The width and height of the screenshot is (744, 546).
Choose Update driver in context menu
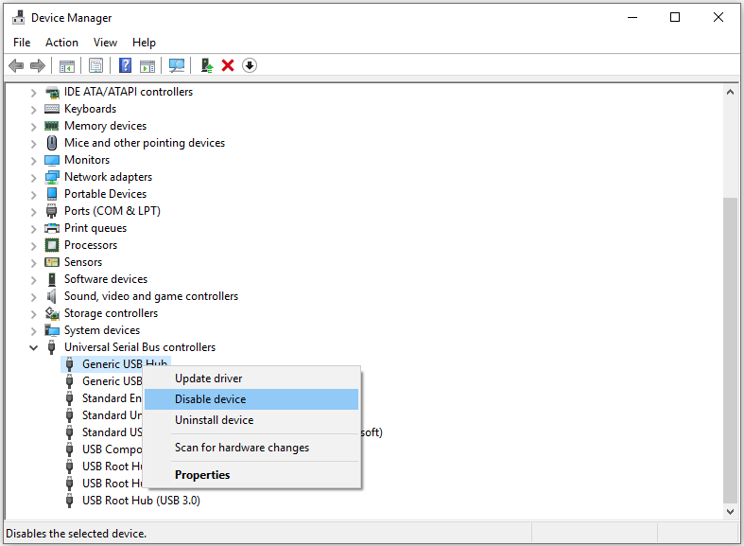coord(251,379)
